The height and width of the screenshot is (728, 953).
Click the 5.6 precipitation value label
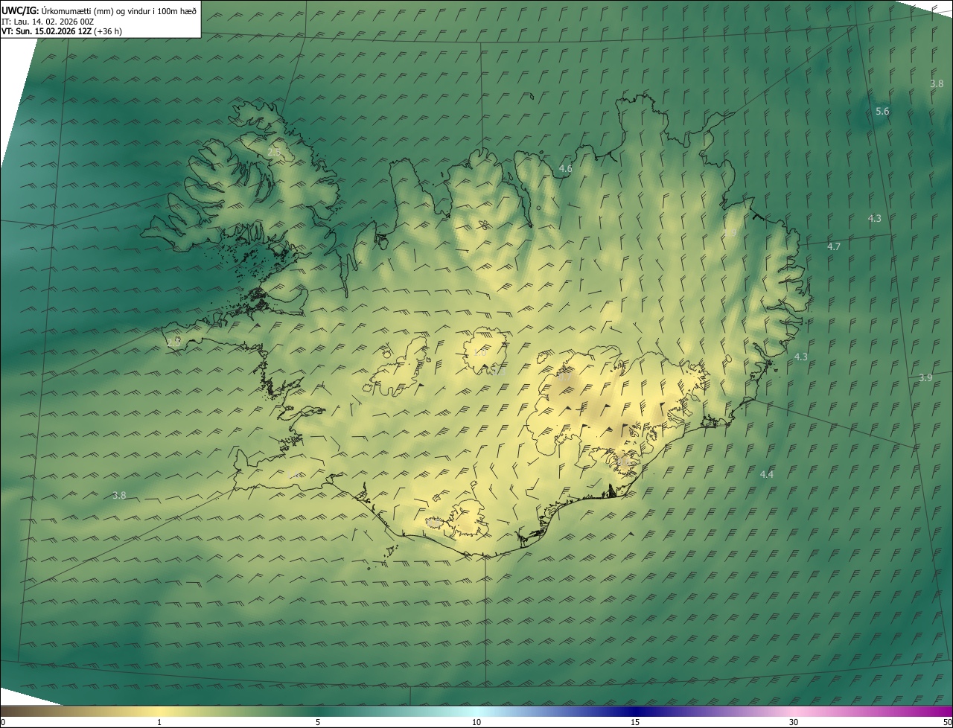(882, 111)
